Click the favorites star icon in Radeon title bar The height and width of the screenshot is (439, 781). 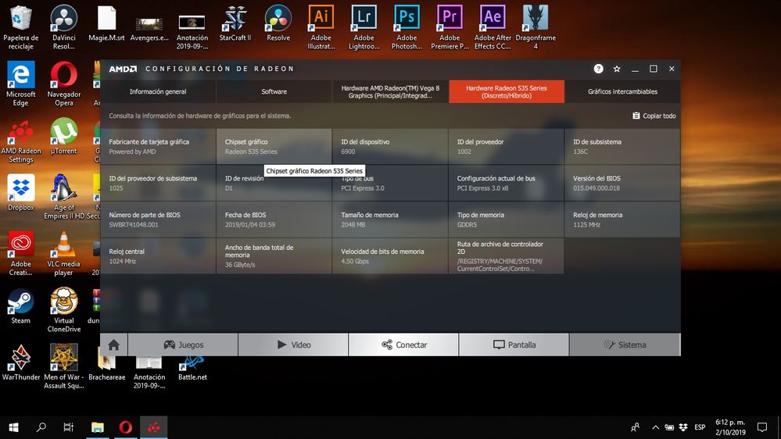point(617,69)
